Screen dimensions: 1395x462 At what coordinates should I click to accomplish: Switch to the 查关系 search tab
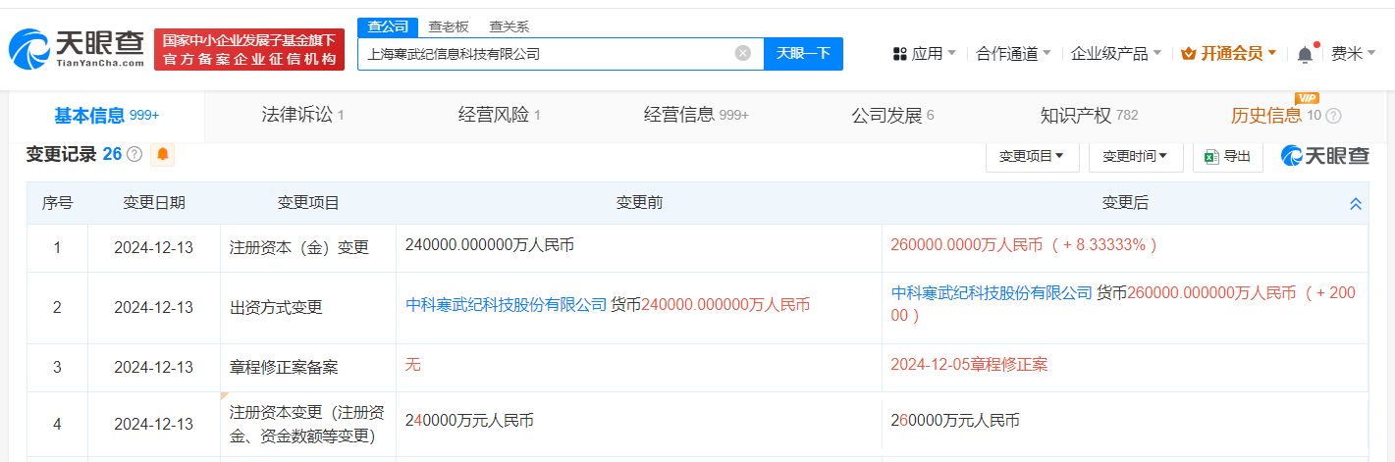click(509, 26)
